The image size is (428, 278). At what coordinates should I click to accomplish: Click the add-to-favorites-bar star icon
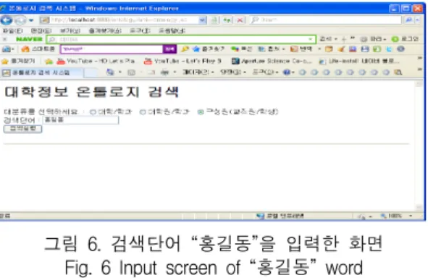pyautogui.click(x=49, y=62)
